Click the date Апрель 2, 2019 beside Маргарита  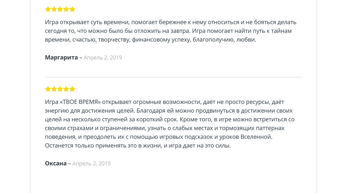click(x=103, y=57)
